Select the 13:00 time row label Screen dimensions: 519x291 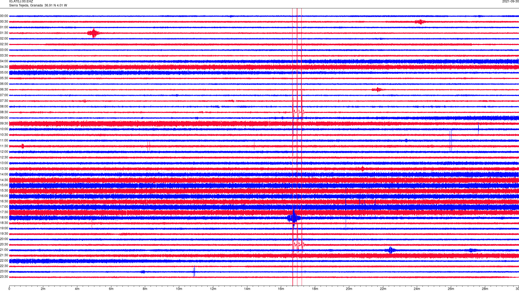(4, 163)
